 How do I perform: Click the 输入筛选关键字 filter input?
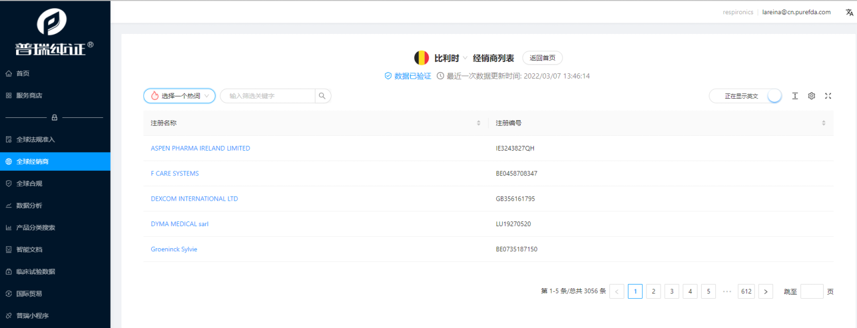[x=267, y=96]
